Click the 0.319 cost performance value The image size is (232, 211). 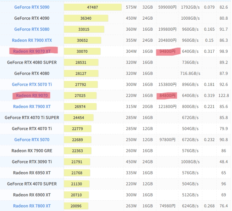tap(209, 95)
